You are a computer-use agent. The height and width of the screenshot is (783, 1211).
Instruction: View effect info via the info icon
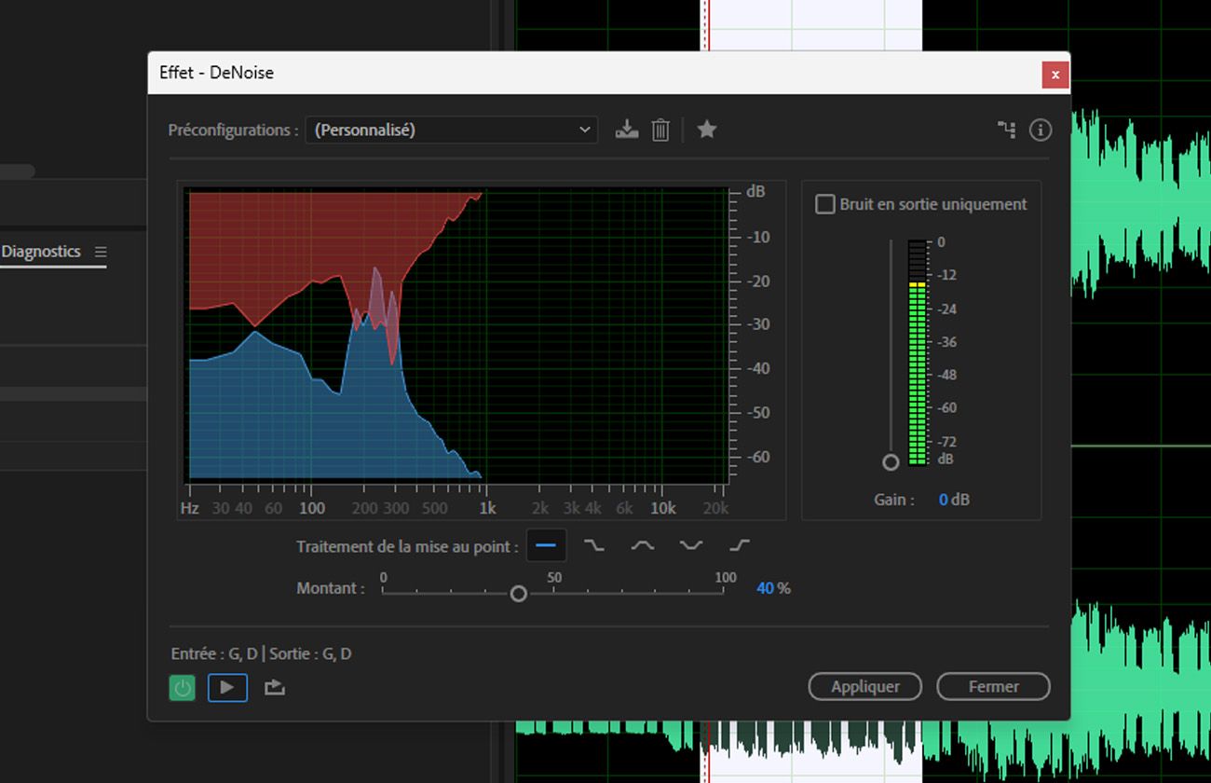(1041, 130)
